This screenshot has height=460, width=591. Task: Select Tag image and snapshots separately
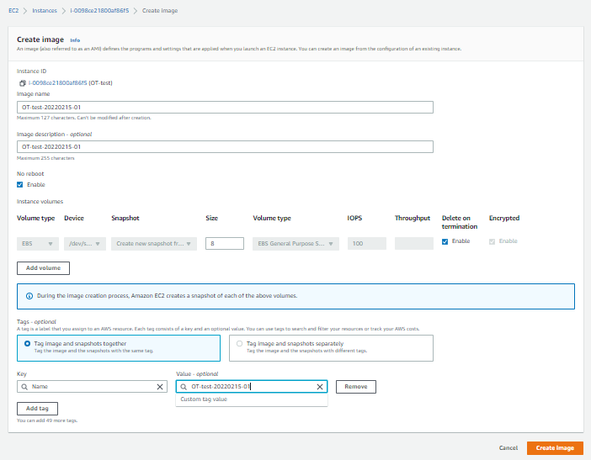click(331, 348)
